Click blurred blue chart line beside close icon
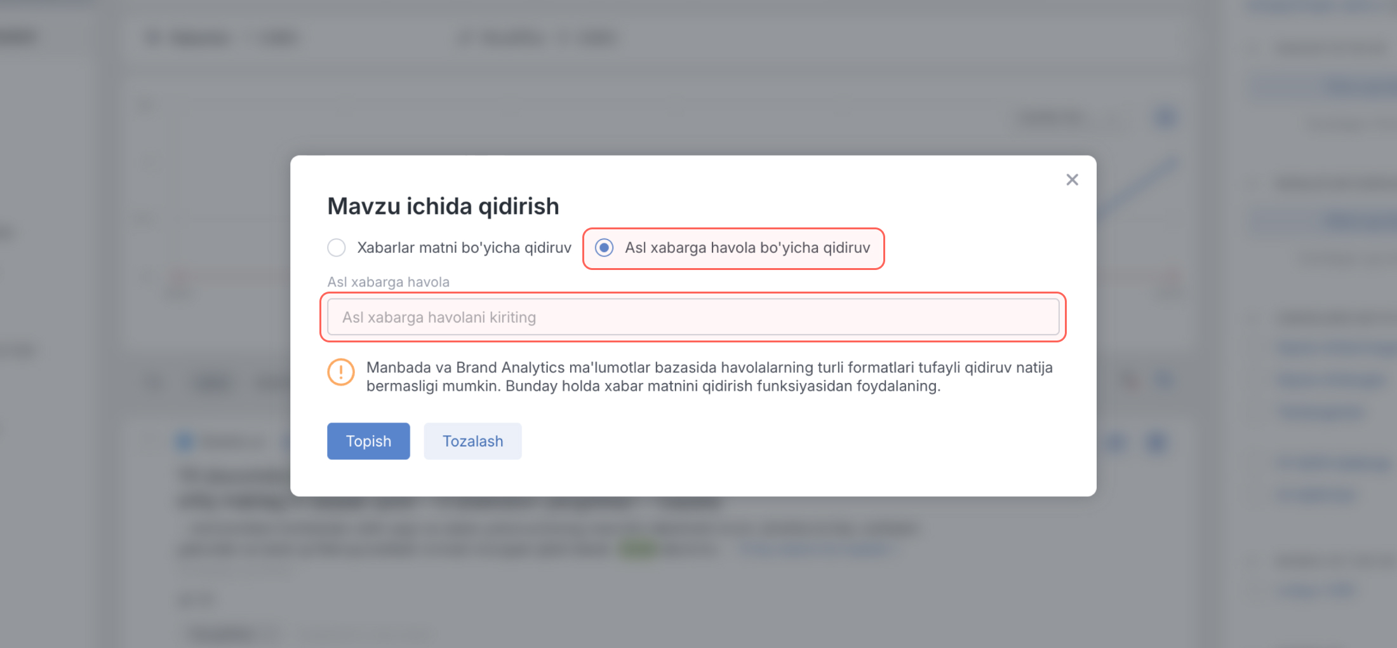 coord(1143,184)
